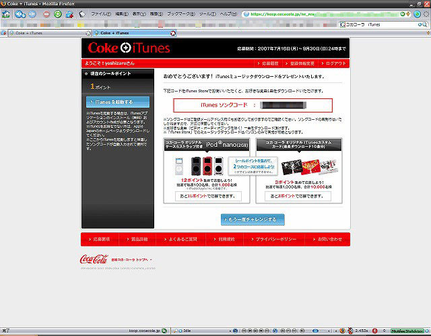Click the magnifier search icon in search box
431x336 pixels.
[x=425, y=24]
